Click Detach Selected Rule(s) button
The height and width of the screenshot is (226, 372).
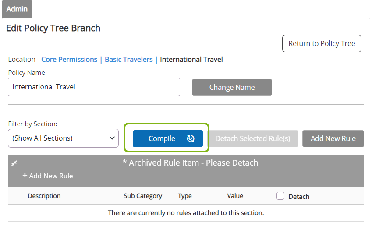pos(253,138)
